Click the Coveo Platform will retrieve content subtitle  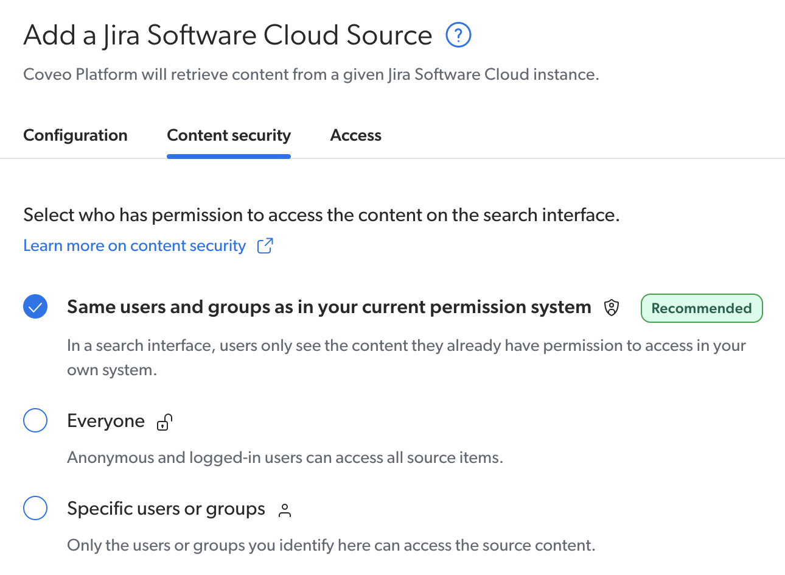[311, 74]
